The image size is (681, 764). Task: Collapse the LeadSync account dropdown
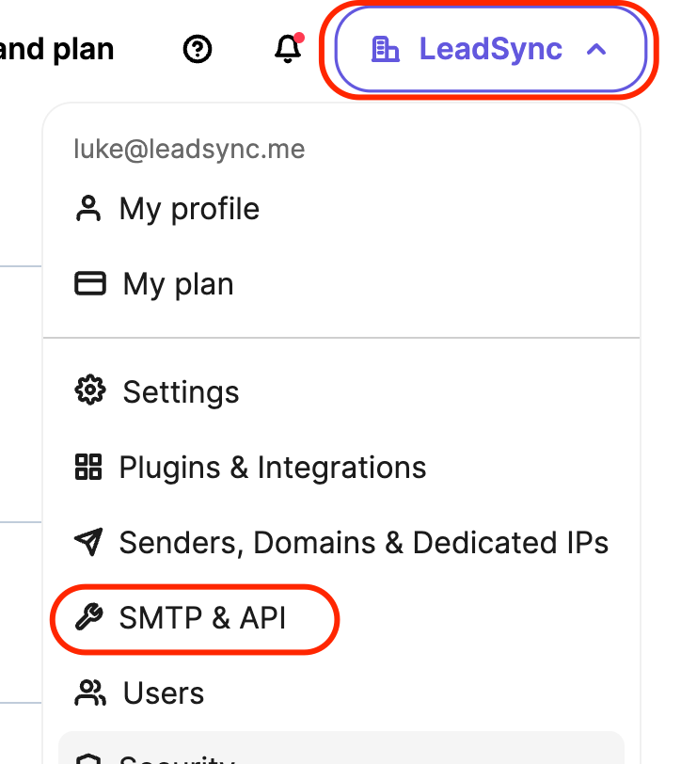489,50
